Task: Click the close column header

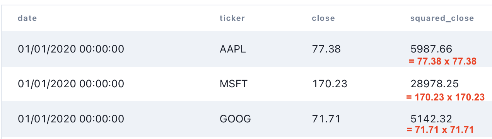Action: point(323,18)
